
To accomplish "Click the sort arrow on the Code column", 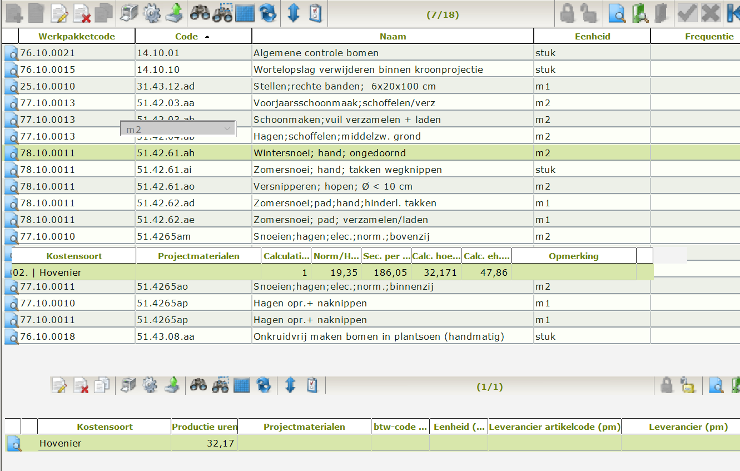I will coord(207,37).
